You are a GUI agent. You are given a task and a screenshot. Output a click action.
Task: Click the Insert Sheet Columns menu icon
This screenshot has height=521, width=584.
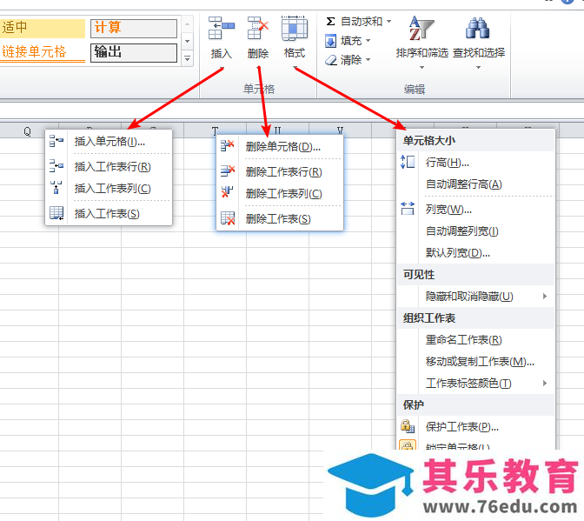point(56,188)
